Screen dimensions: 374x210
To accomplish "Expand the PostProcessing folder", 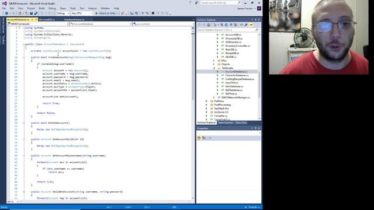I will click(x=206, y=105).
